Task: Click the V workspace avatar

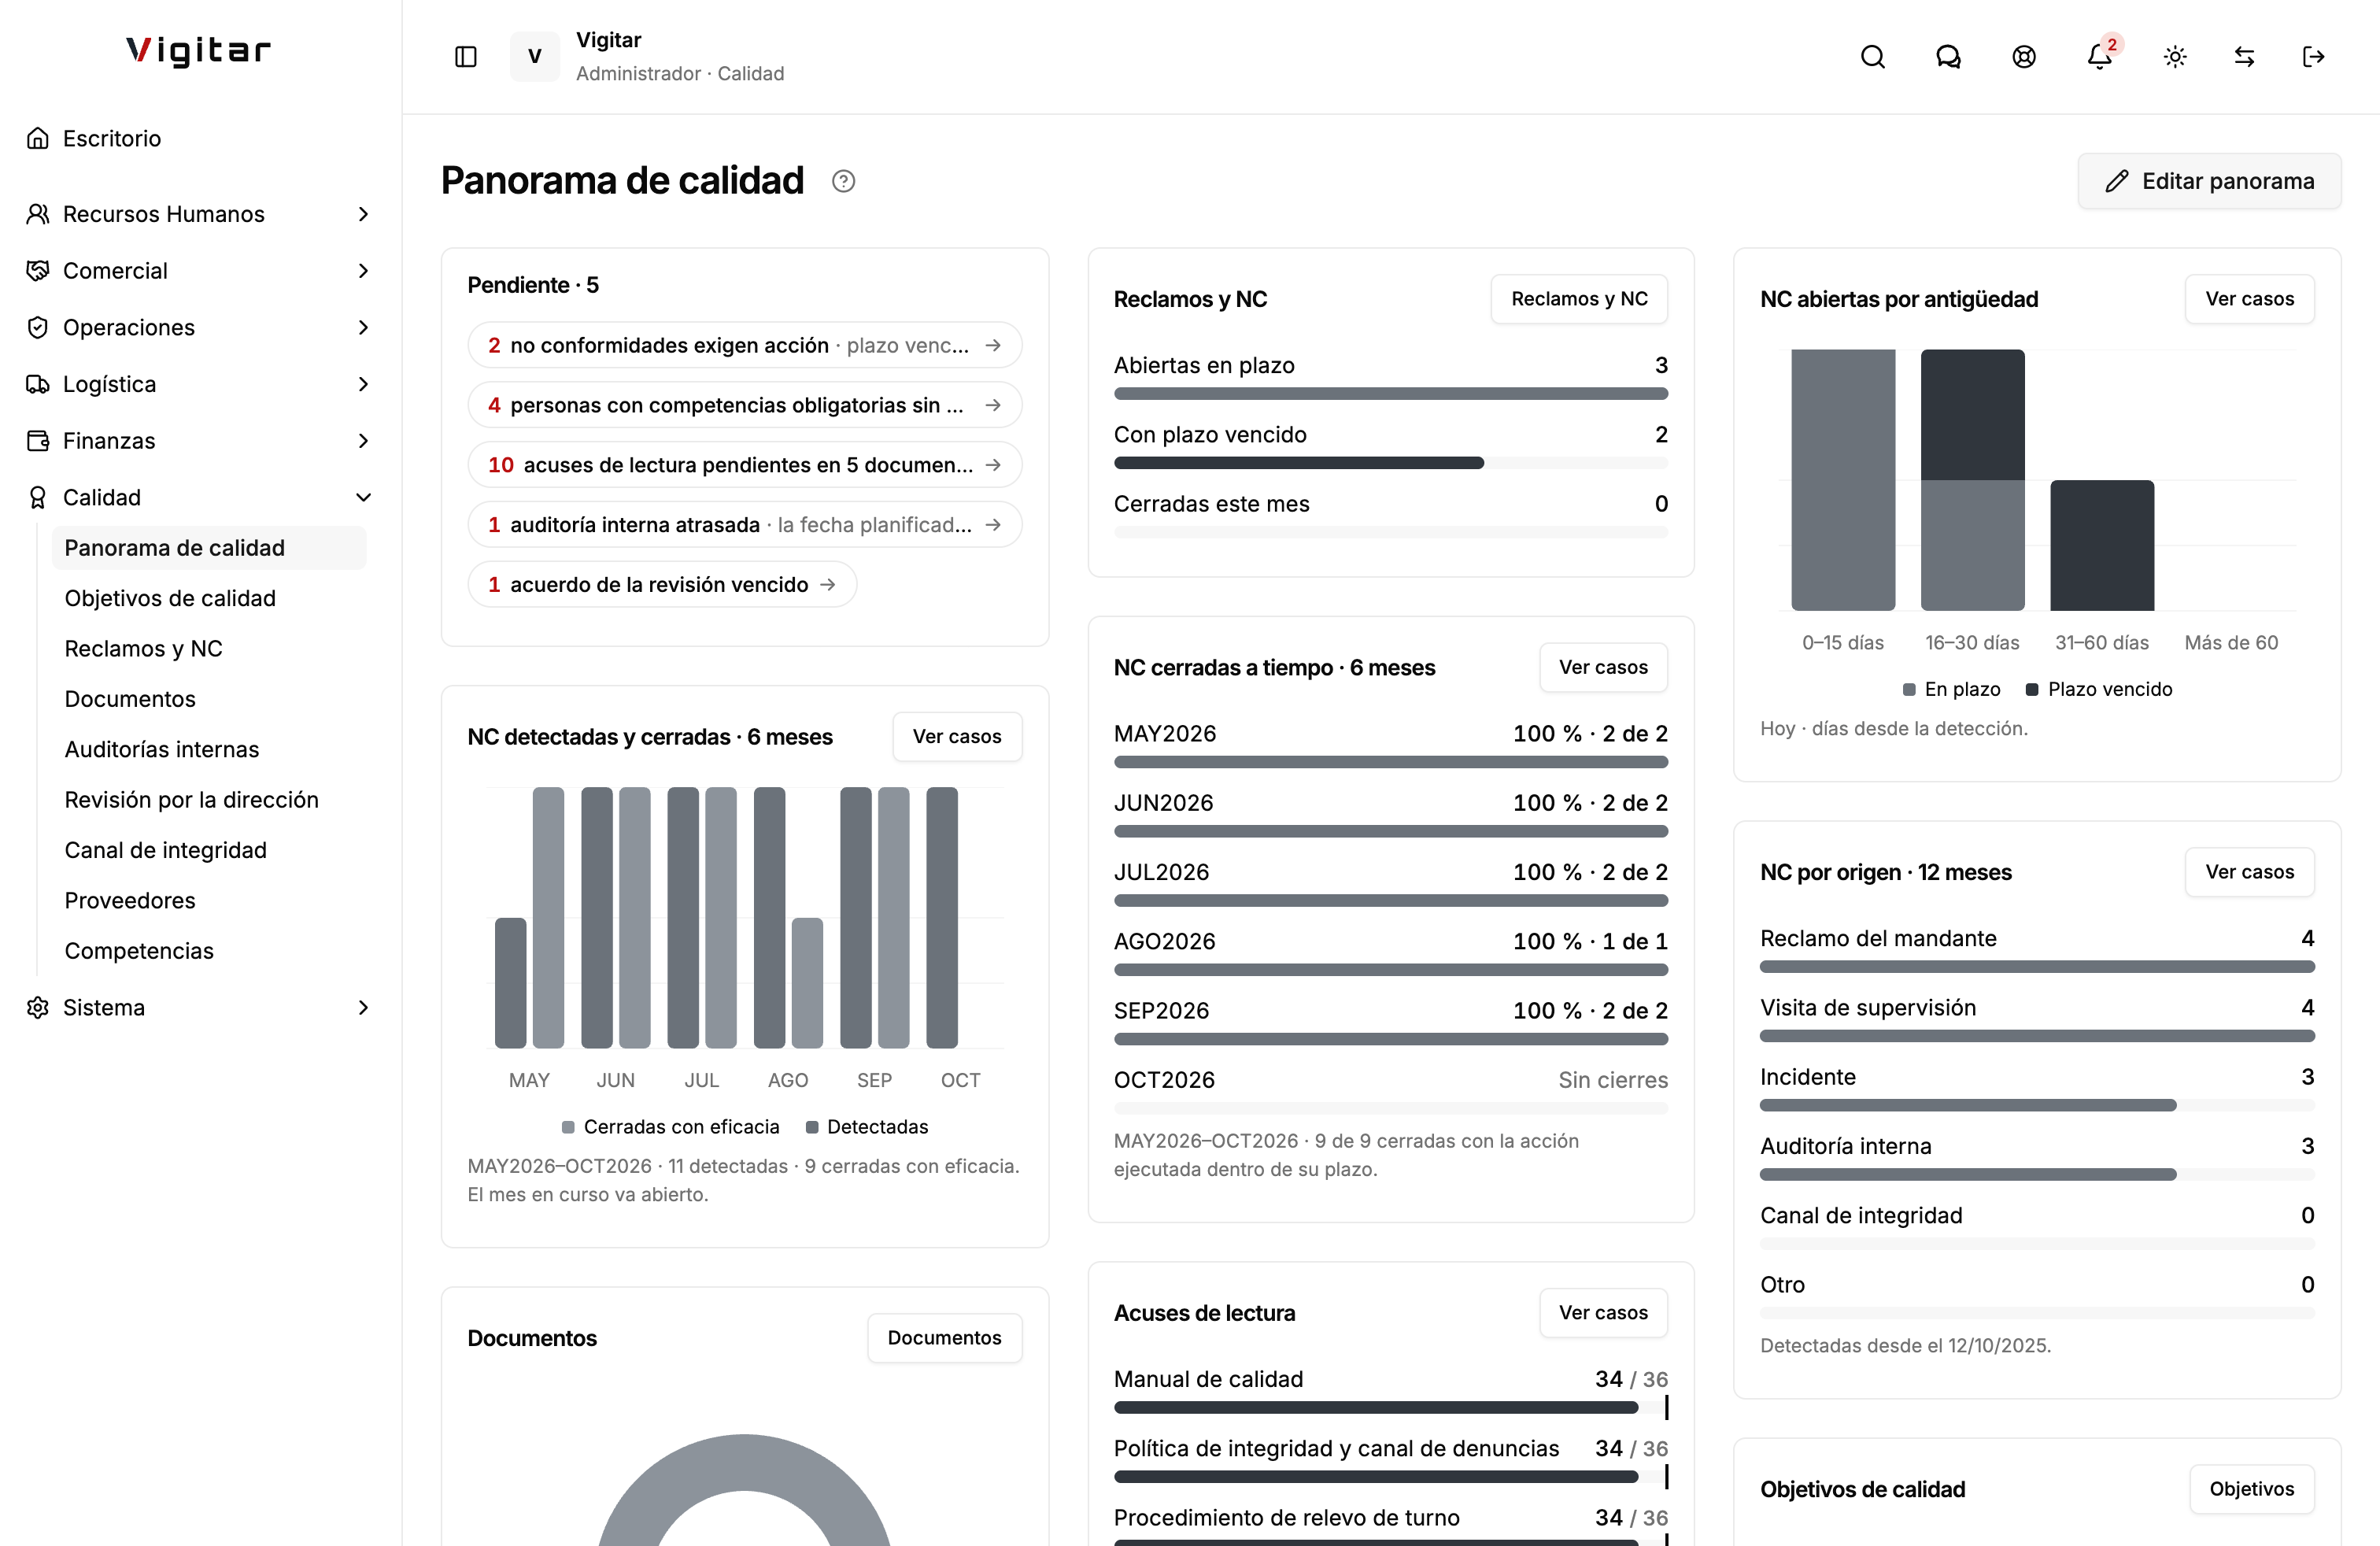Action: (535, 57)
